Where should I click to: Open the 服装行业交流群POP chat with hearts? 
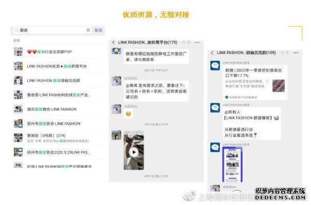(58, 52)
